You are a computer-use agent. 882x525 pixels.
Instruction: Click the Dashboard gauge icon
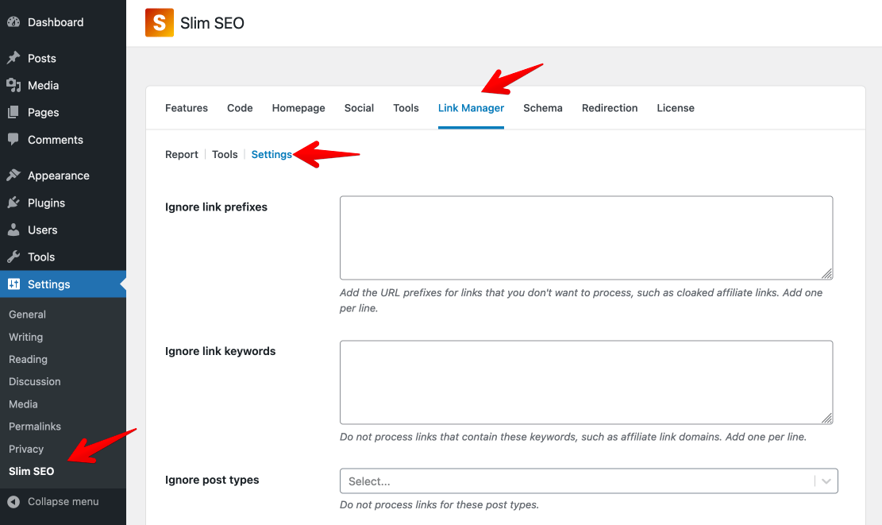point(13,22)
